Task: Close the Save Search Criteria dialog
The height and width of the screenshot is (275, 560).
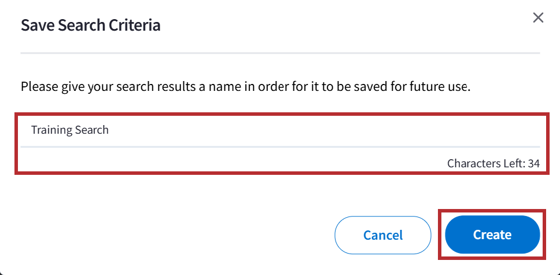Action: [x=538, y=18]
